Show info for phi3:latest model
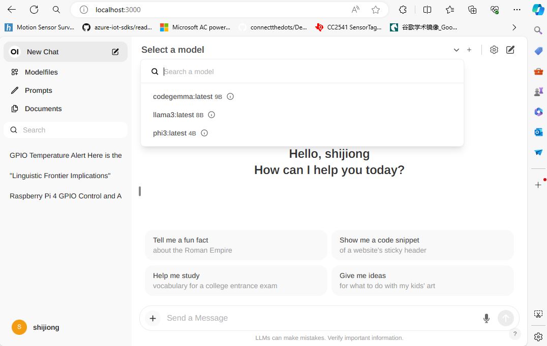This screenshot has height=346, width=547. point(204,133)
